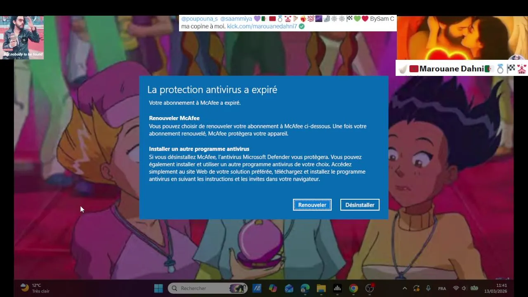Open the black equalizer-bars app in the taskbar
Image resolution: width=528 pixels, height=297 pixels.
(x=337, y=288)
